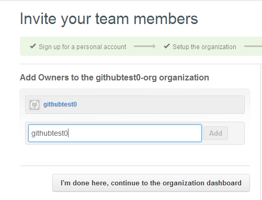Select the Setup the organization step

[x=204, y=47]
